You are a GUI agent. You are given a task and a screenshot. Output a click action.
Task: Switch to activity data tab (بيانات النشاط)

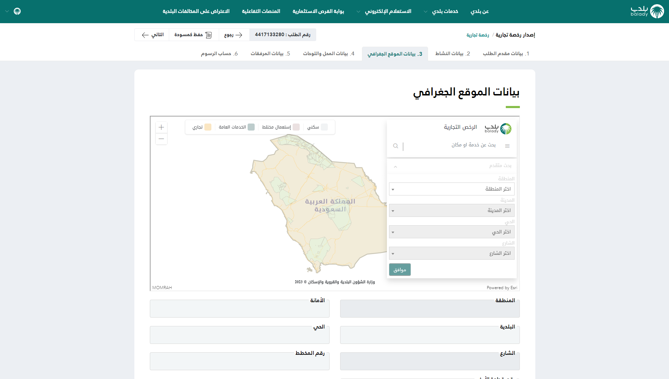pos(452,54)
